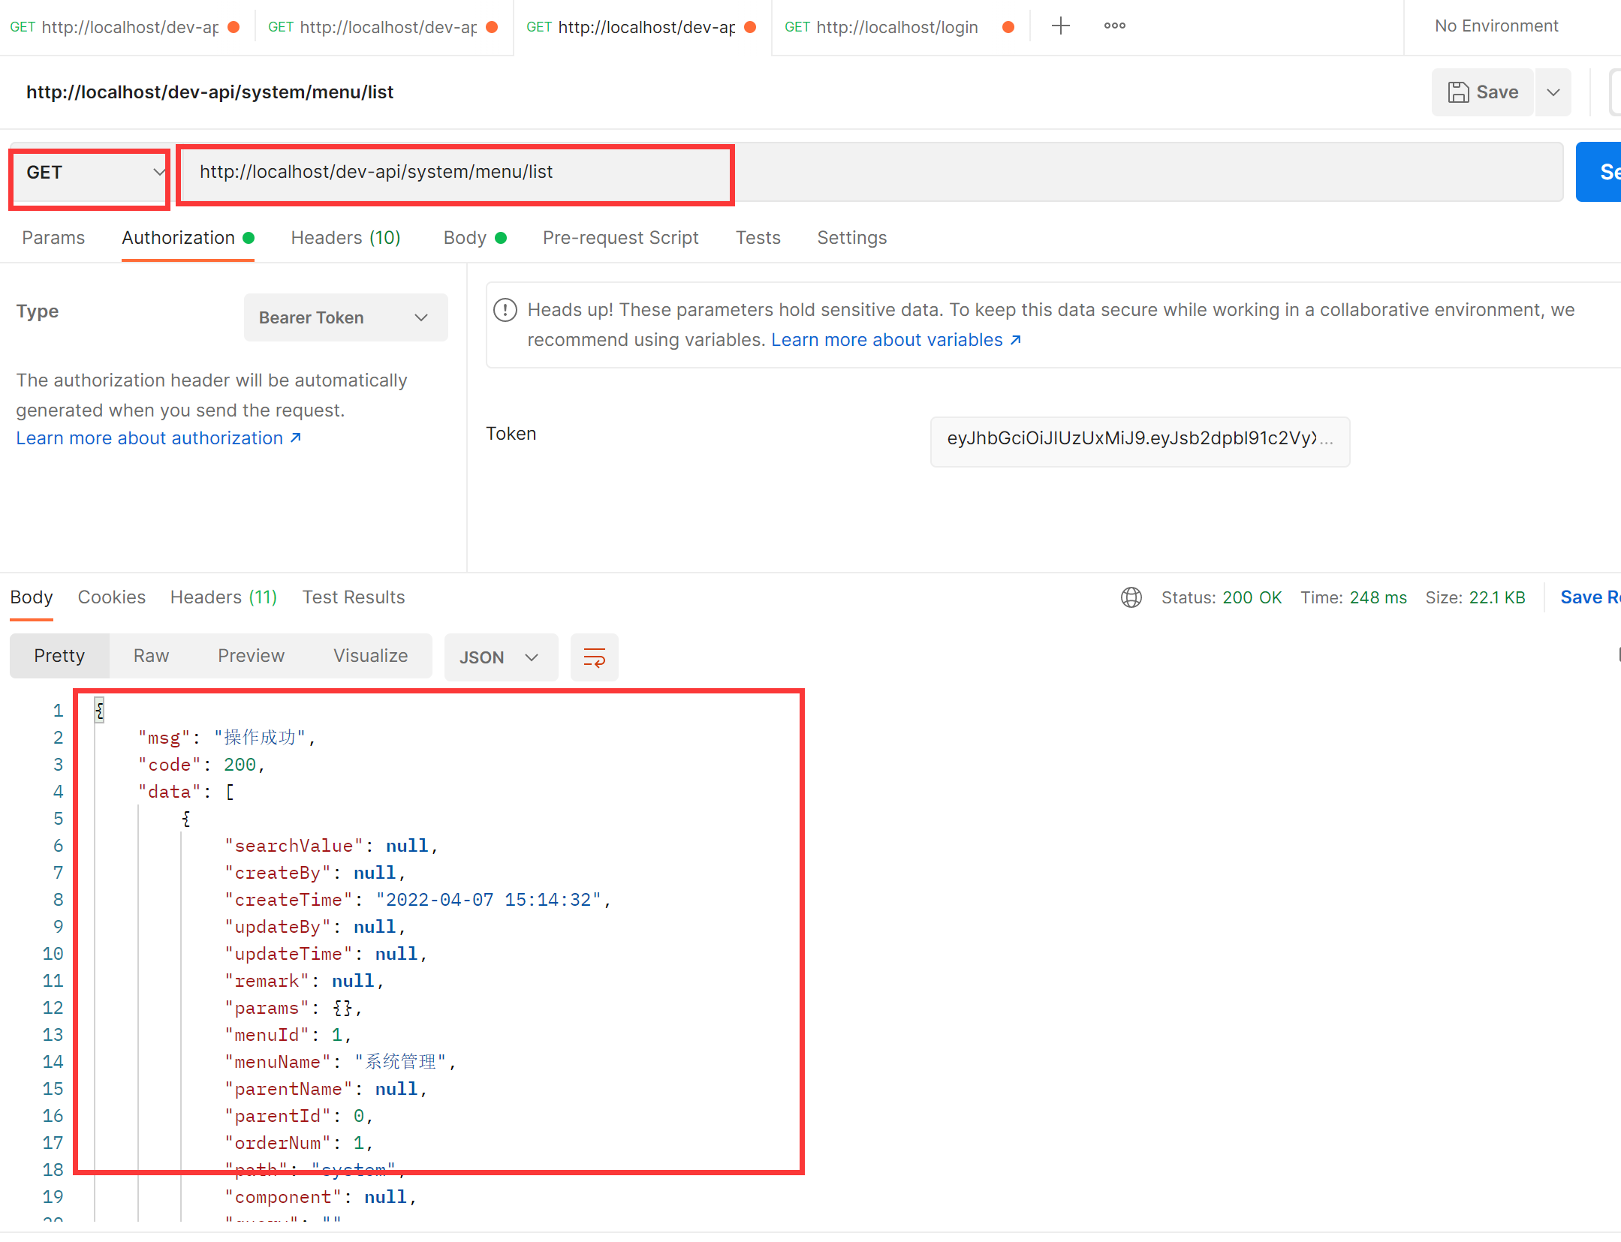The image size is (1621, 1242).
Task: Open the more options ellipsis next to tabs
Action: point(1113,26)
